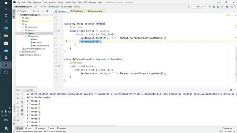Clear all console output with trash icon
This screenshot has width=237, height=133.
22,115
